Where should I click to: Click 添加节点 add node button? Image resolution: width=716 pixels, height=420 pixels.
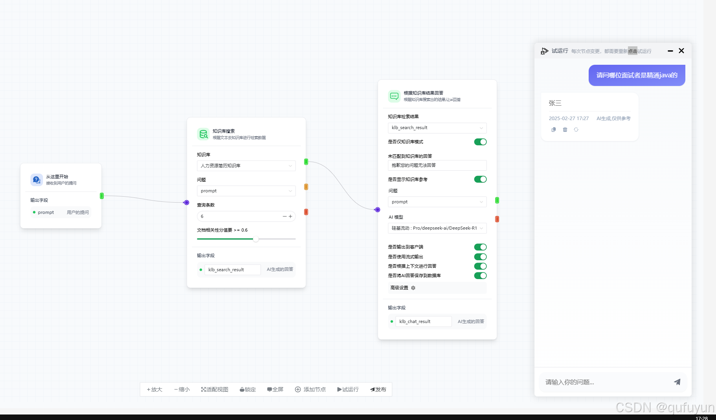click(310, 389)
